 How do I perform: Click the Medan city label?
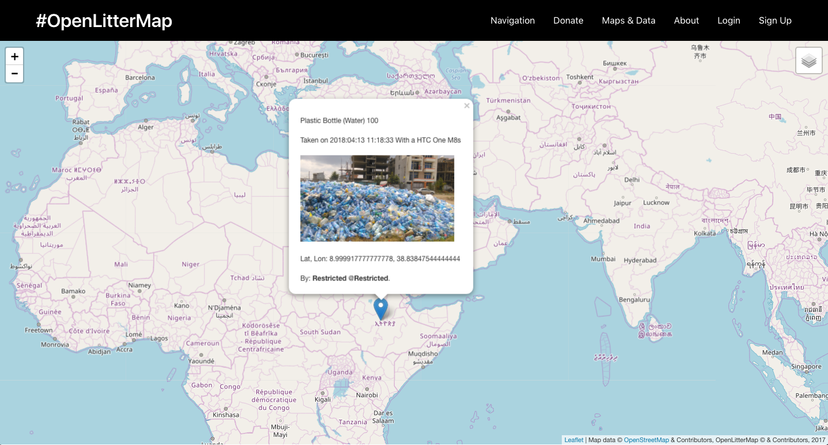pos(773,352)
